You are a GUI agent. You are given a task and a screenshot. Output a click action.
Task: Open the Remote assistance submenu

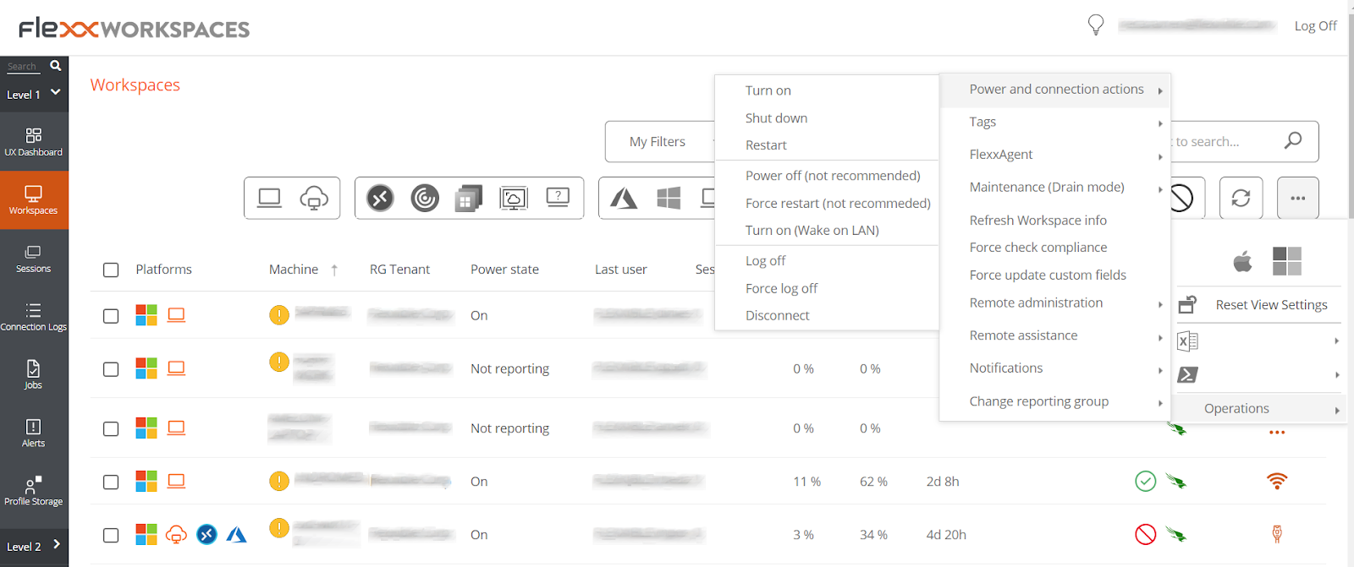pyautogui.click(x=1054, y=336)
